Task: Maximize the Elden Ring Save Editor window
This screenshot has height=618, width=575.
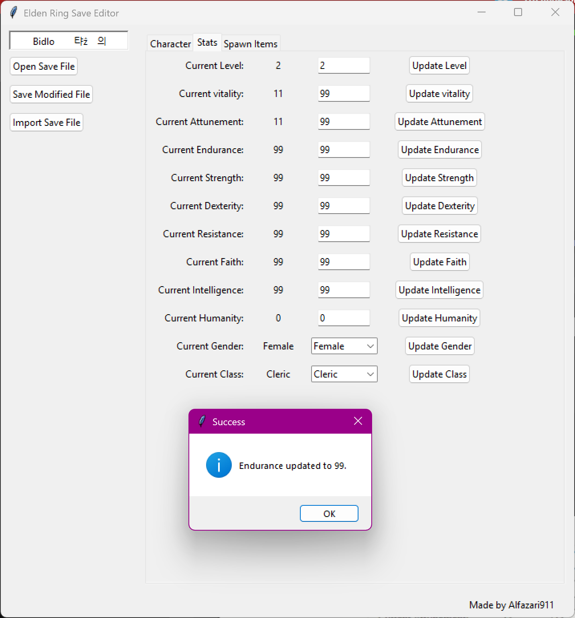Action: click(518, 12)
